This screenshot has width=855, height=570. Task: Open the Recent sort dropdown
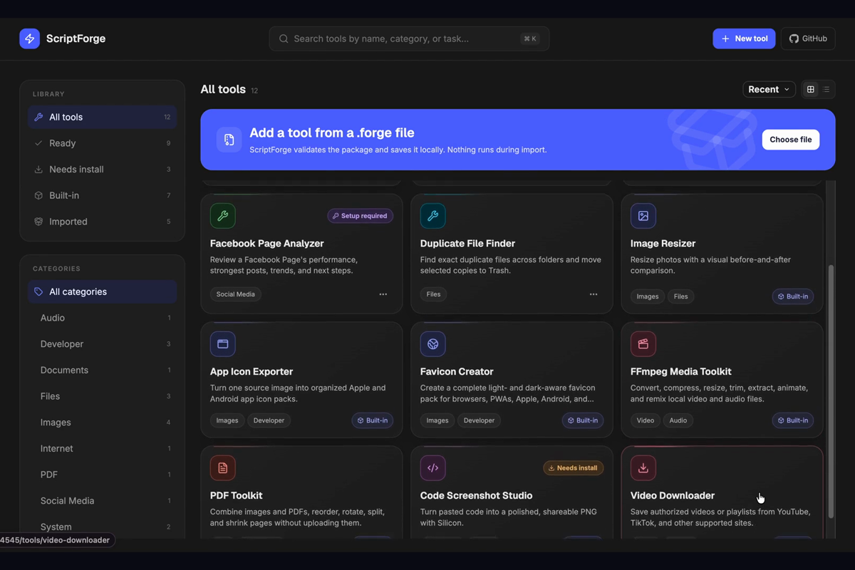(769, 90)
